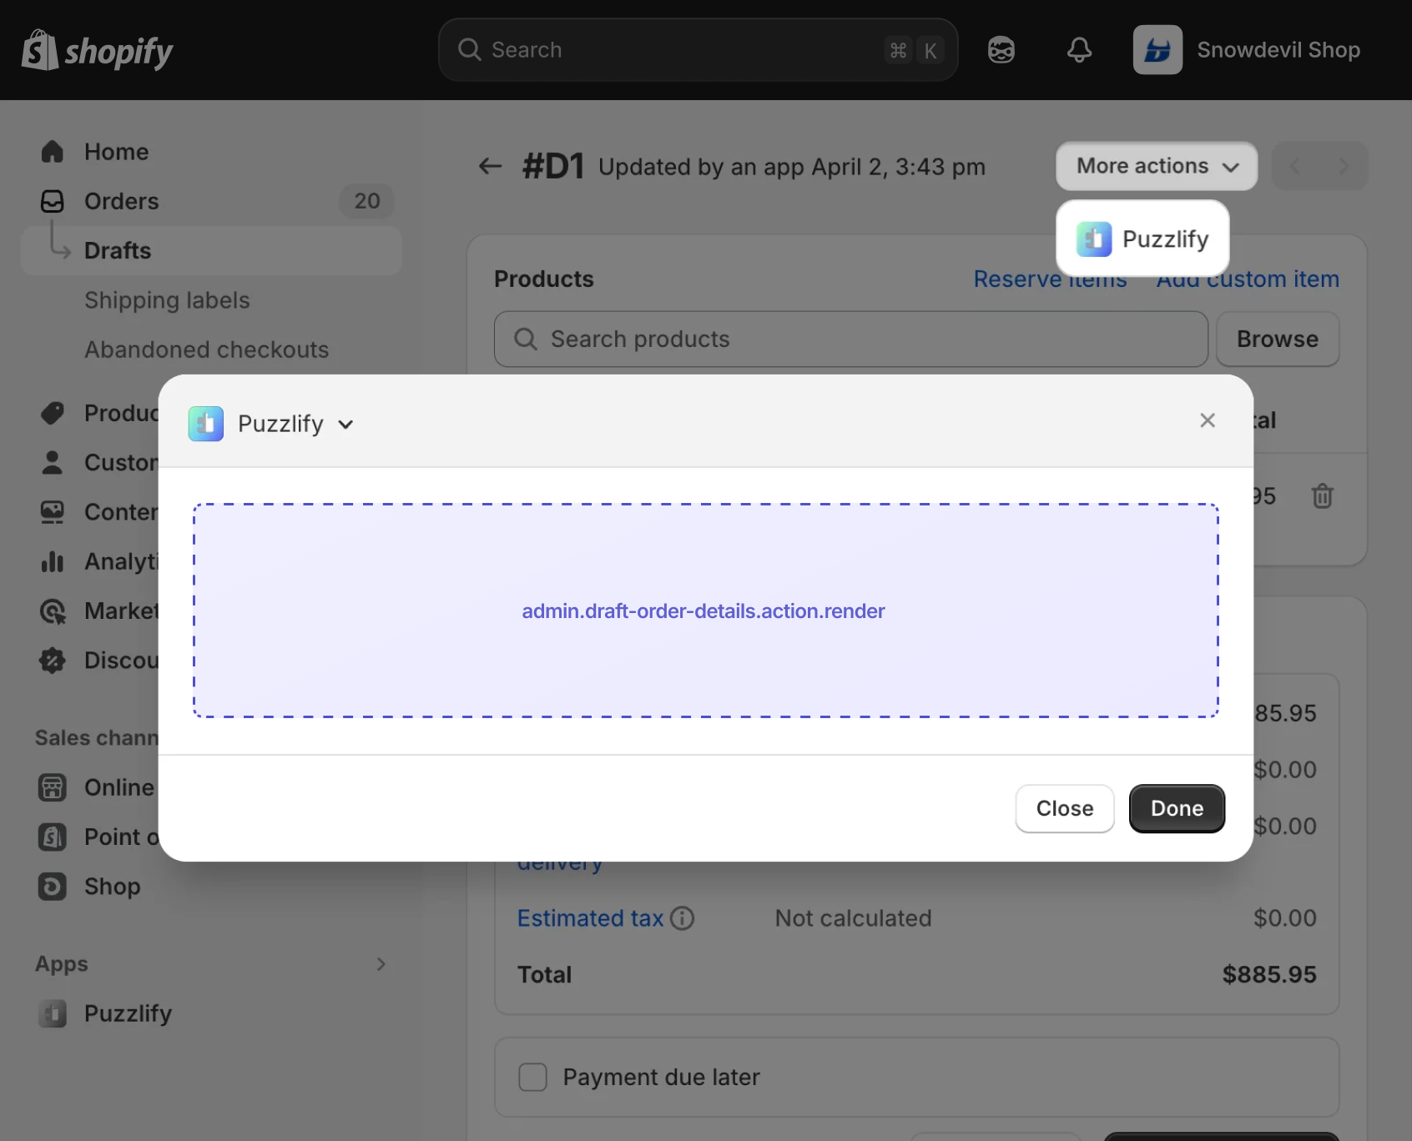Go to previous draft order arrow

pyautogui.click(x=1295, y=166)
